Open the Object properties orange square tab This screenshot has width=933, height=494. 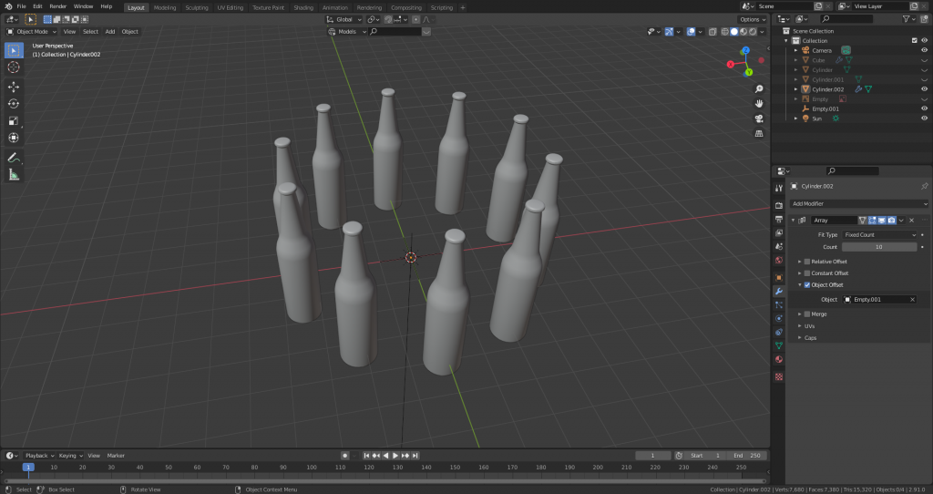(x=779, y=277)
